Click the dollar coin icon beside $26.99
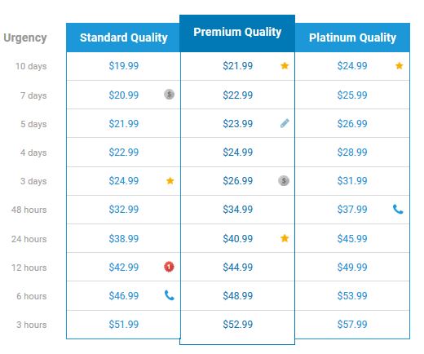 [284, 180]
